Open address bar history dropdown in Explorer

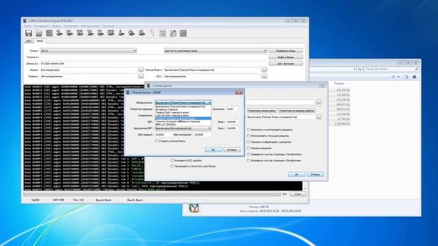pyautogui.click(x=355, y=69)
